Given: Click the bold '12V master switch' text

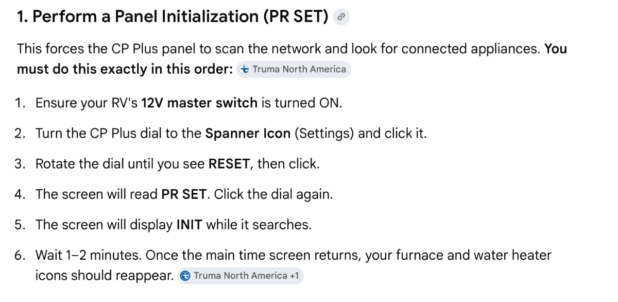Looking at the screenshot, I should coord(199,103).
